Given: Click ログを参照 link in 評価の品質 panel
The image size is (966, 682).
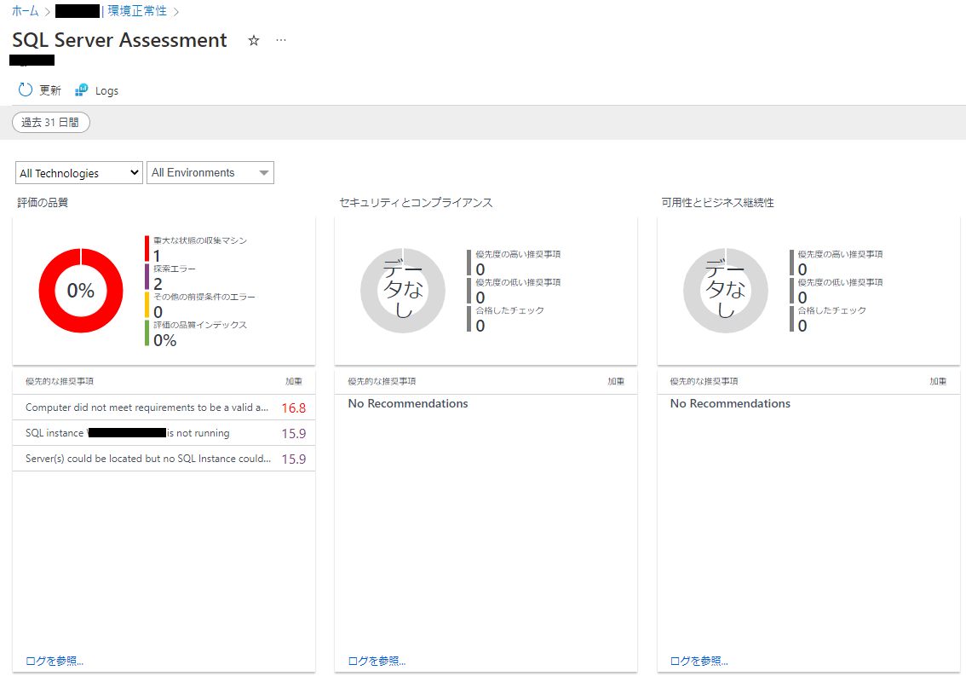Looking at the screenshot, I should [55, 661].
